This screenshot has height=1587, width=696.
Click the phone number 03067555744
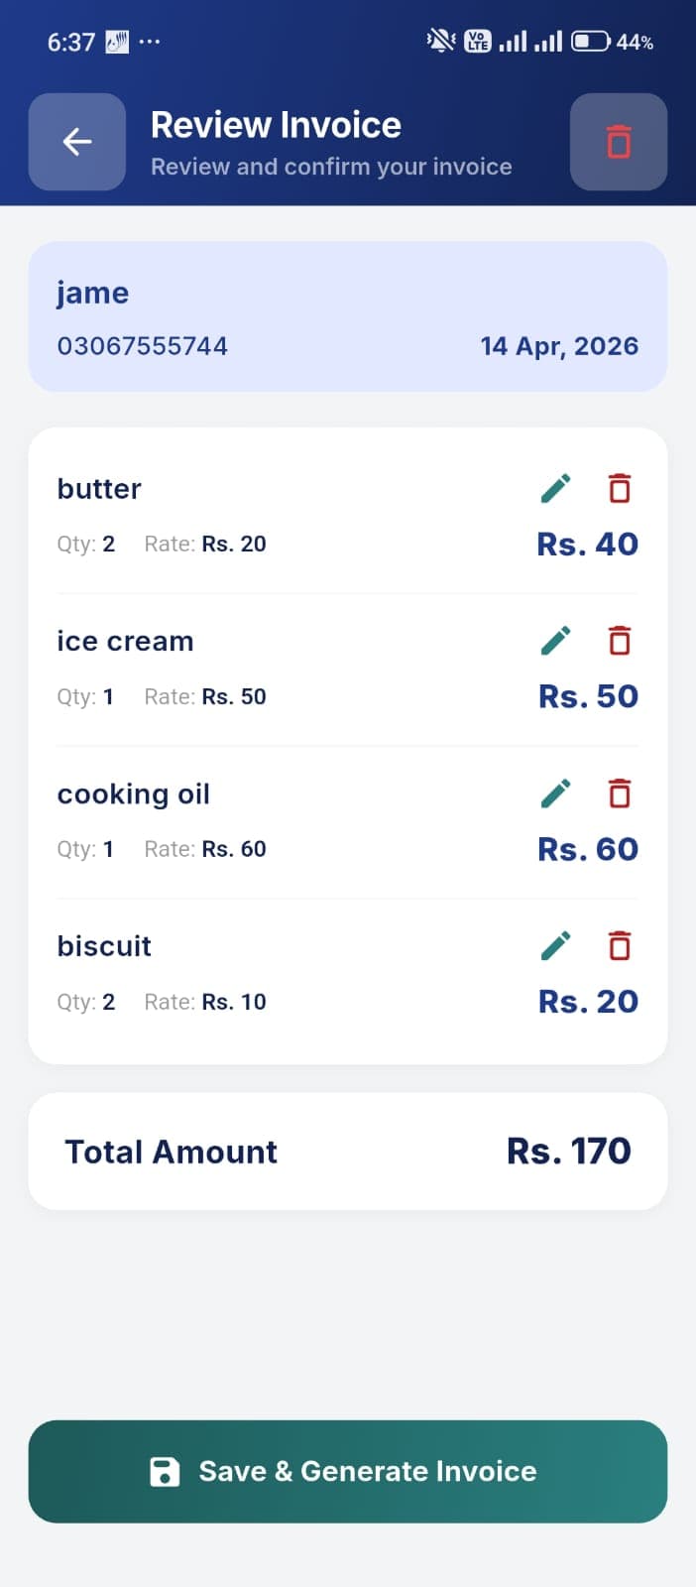pos(142,345)
